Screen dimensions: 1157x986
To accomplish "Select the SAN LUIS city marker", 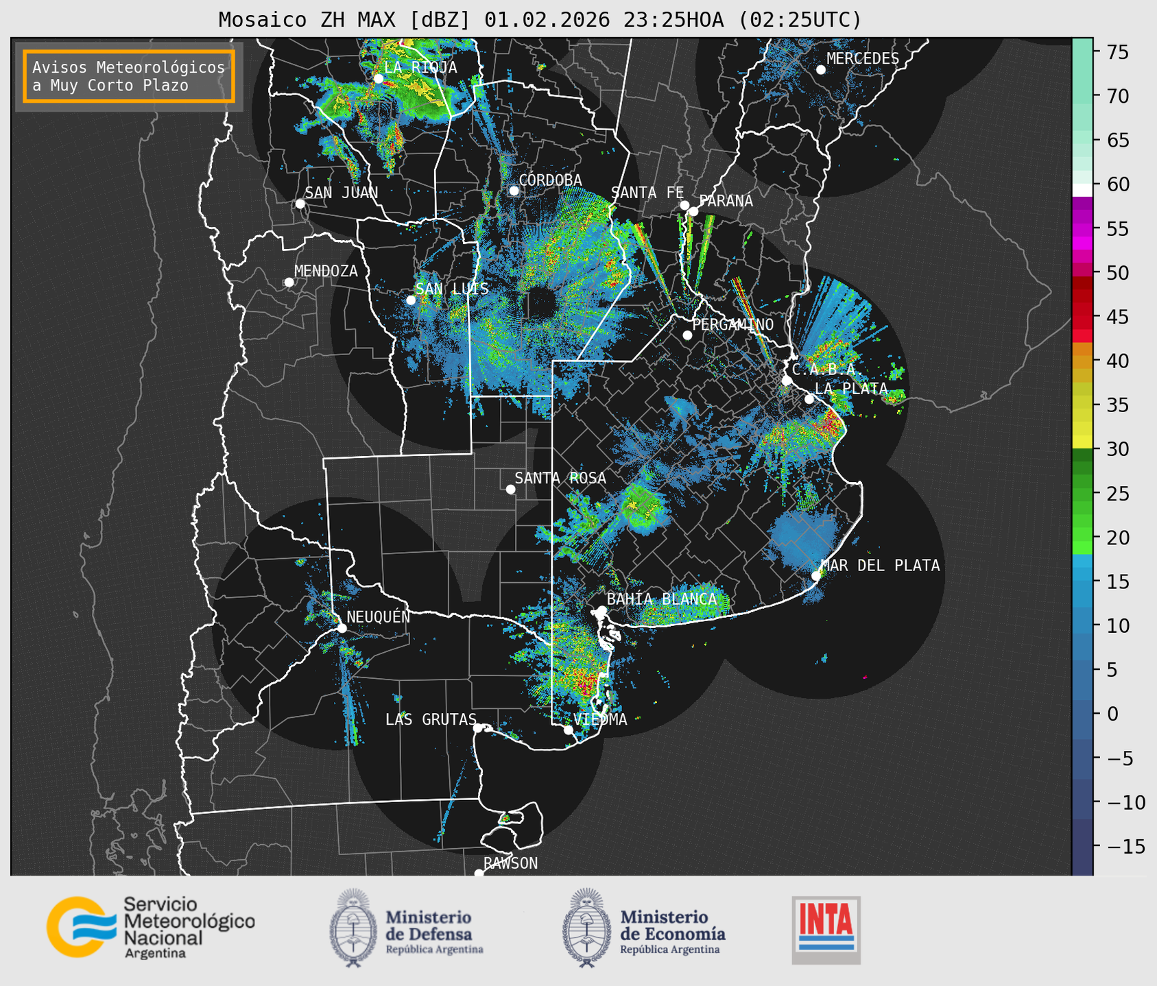I will (410, 300).
